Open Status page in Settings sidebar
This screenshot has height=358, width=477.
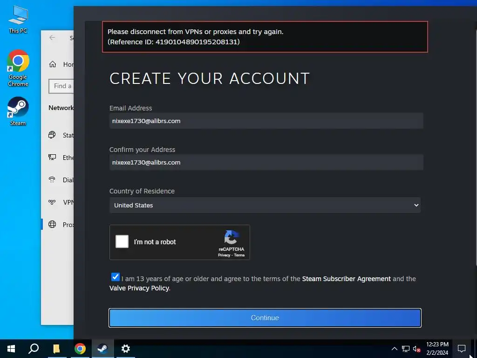click(x=61, y=135)
